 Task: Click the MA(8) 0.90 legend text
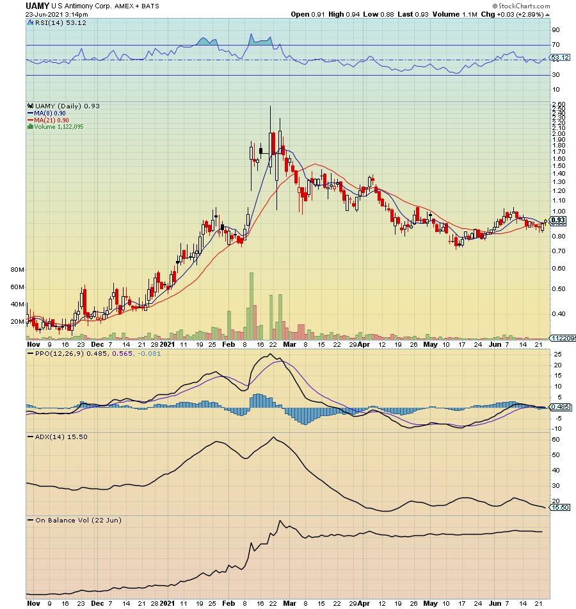click(x=50, y=113)
